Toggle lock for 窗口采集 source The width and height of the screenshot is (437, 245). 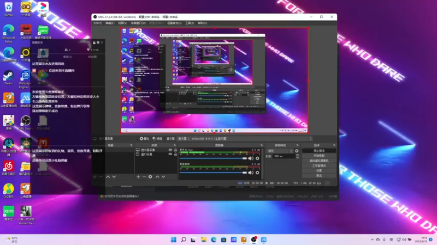coord(175,154)
